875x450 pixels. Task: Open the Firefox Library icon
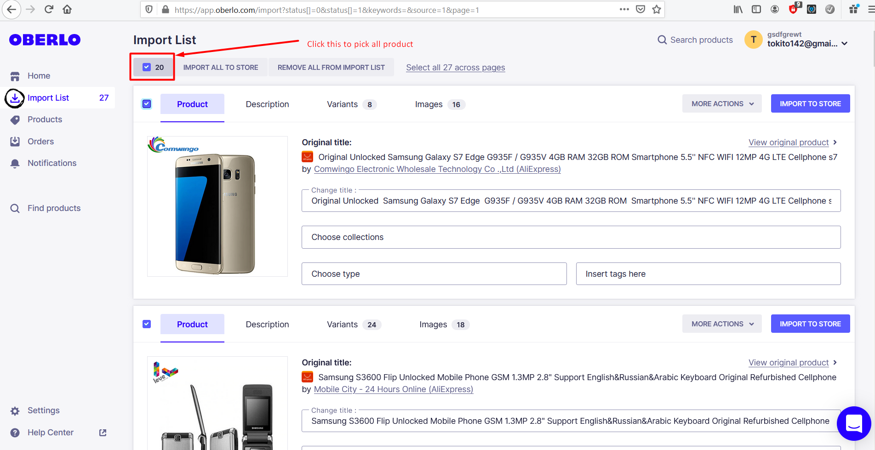coord(738,10)
